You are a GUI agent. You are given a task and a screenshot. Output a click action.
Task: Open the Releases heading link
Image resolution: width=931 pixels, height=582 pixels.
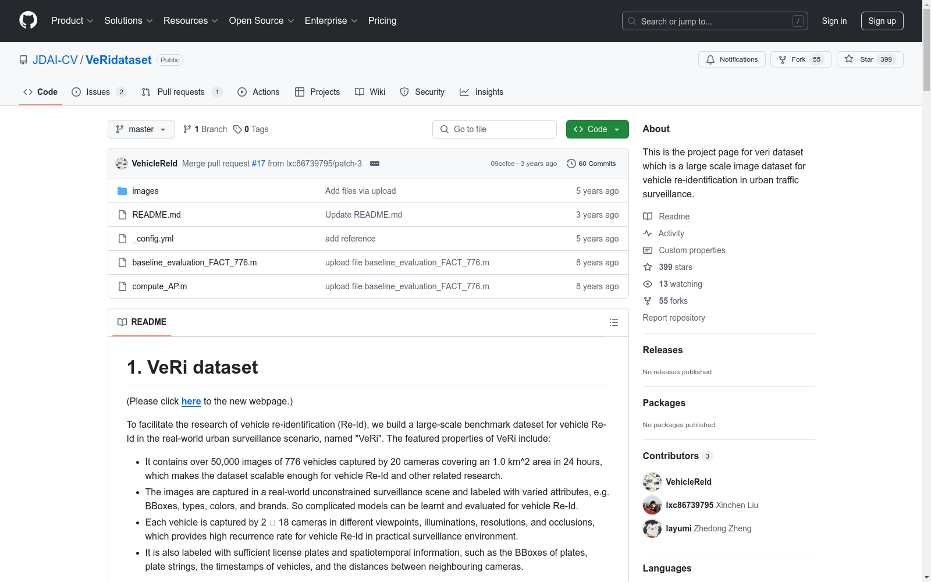click(x=663, y=350)
